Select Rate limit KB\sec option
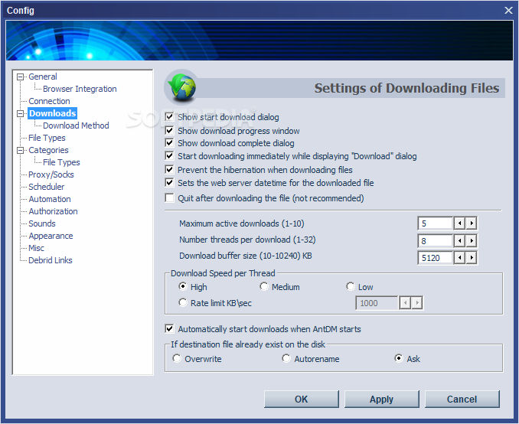Screen dimensions: 519x424 (183, 302)
